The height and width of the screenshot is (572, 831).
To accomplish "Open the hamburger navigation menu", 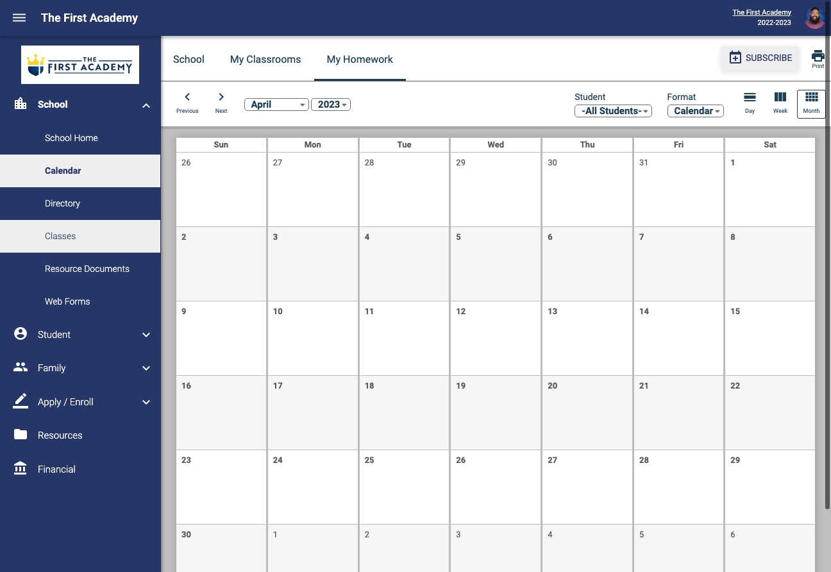I will coord(19,18).
